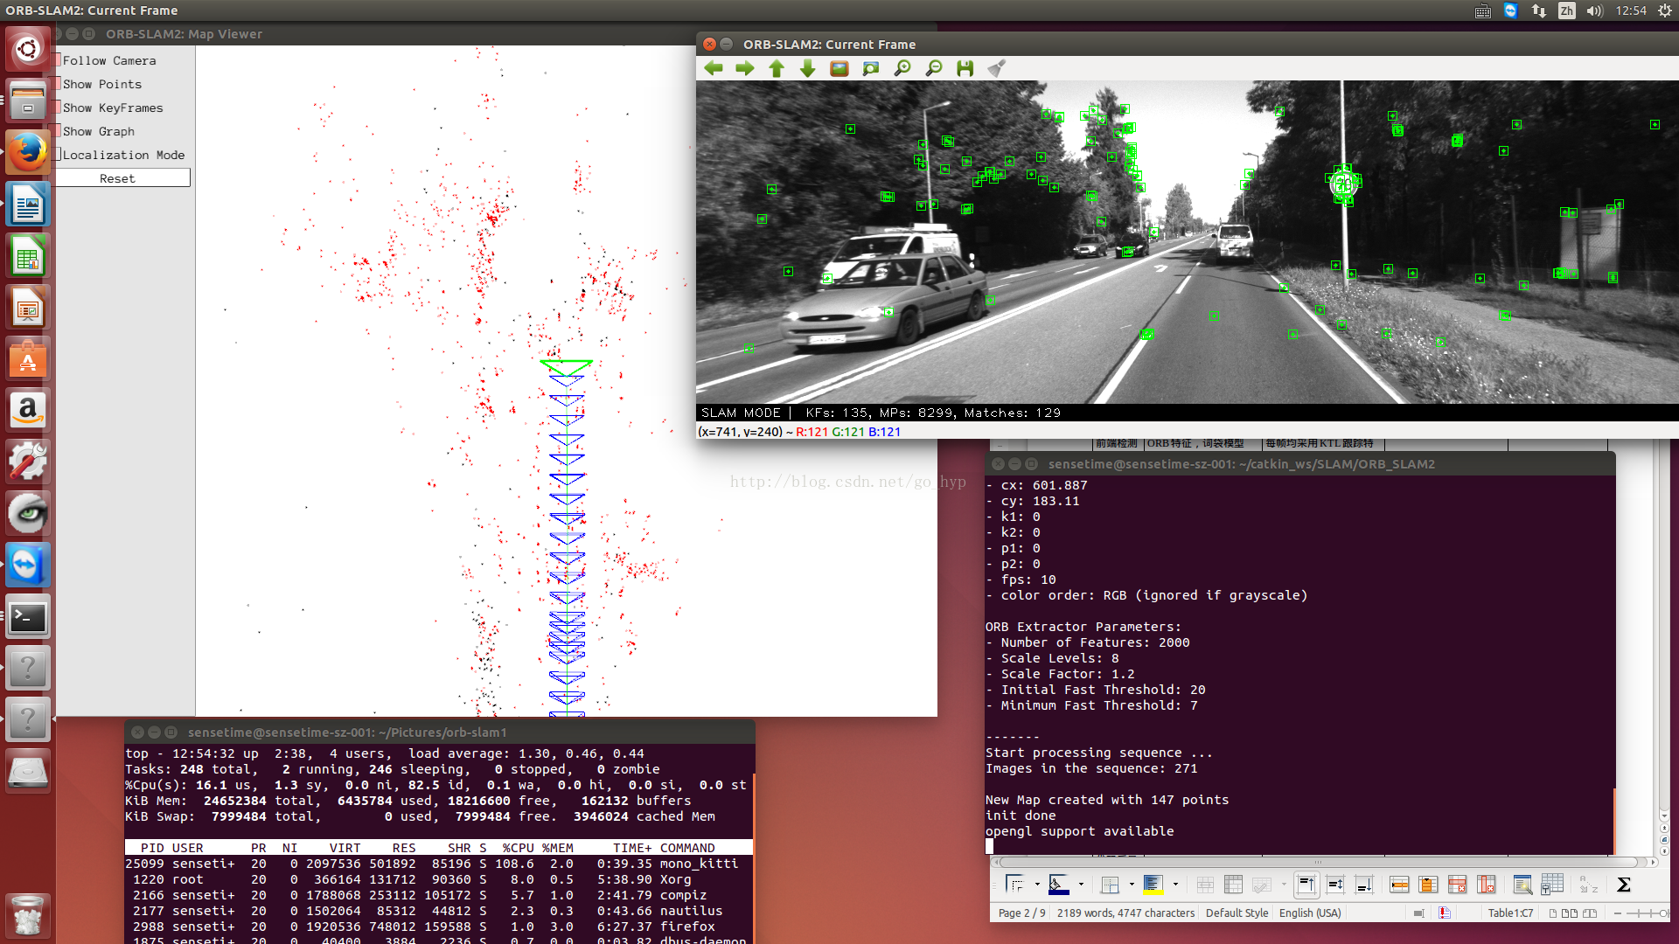Open the Terminal from launcher

click(x=28, y=617)
